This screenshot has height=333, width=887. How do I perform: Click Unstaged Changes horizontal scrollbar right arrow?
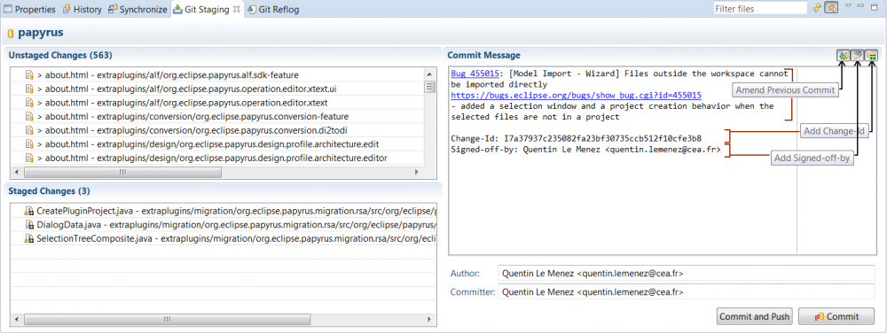pyautogui.click(x=417, y=172)
